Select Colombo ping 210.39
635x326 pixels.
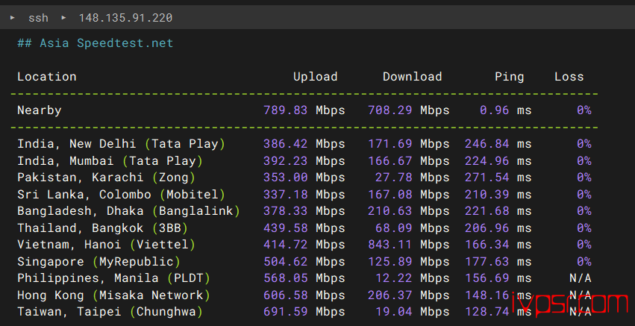pos(487,195)
